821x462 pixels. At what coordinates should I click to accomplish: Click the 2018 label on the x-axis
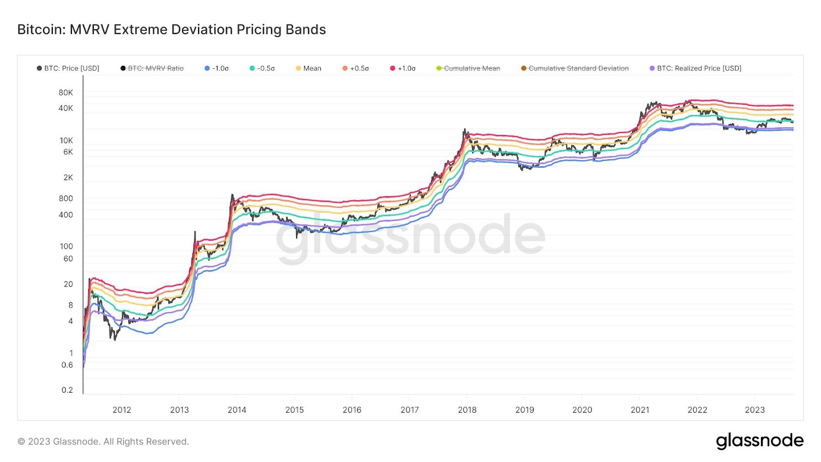pos(467,410)
